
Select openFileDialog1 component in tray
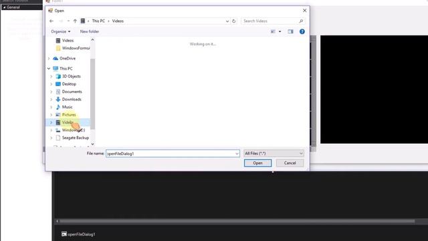[x=78, y=234]
